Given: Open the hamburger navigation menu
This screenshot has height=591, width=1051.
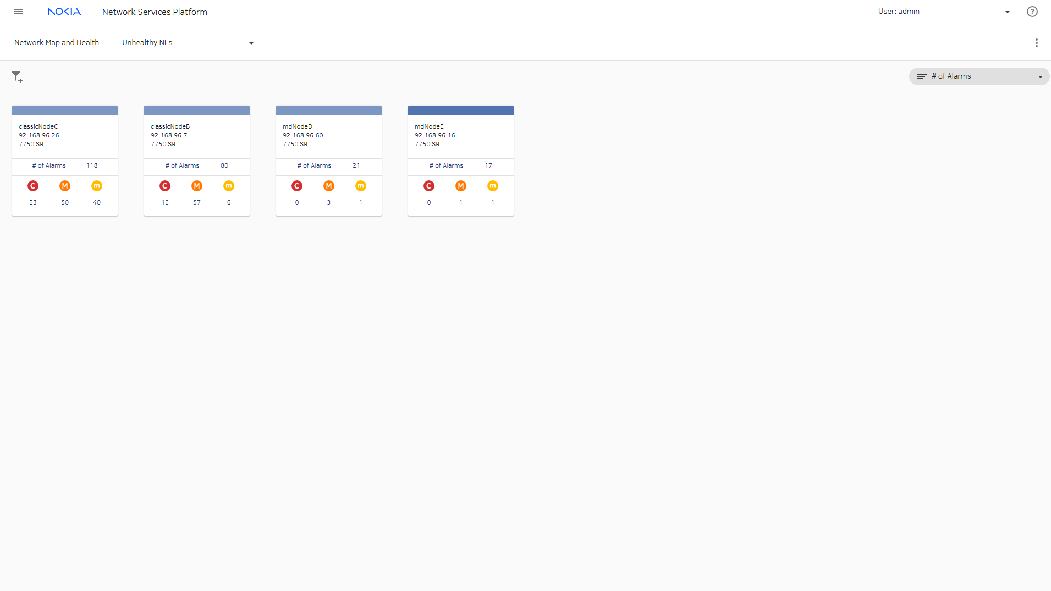Looking at the screenshot, I should [18, 12].
